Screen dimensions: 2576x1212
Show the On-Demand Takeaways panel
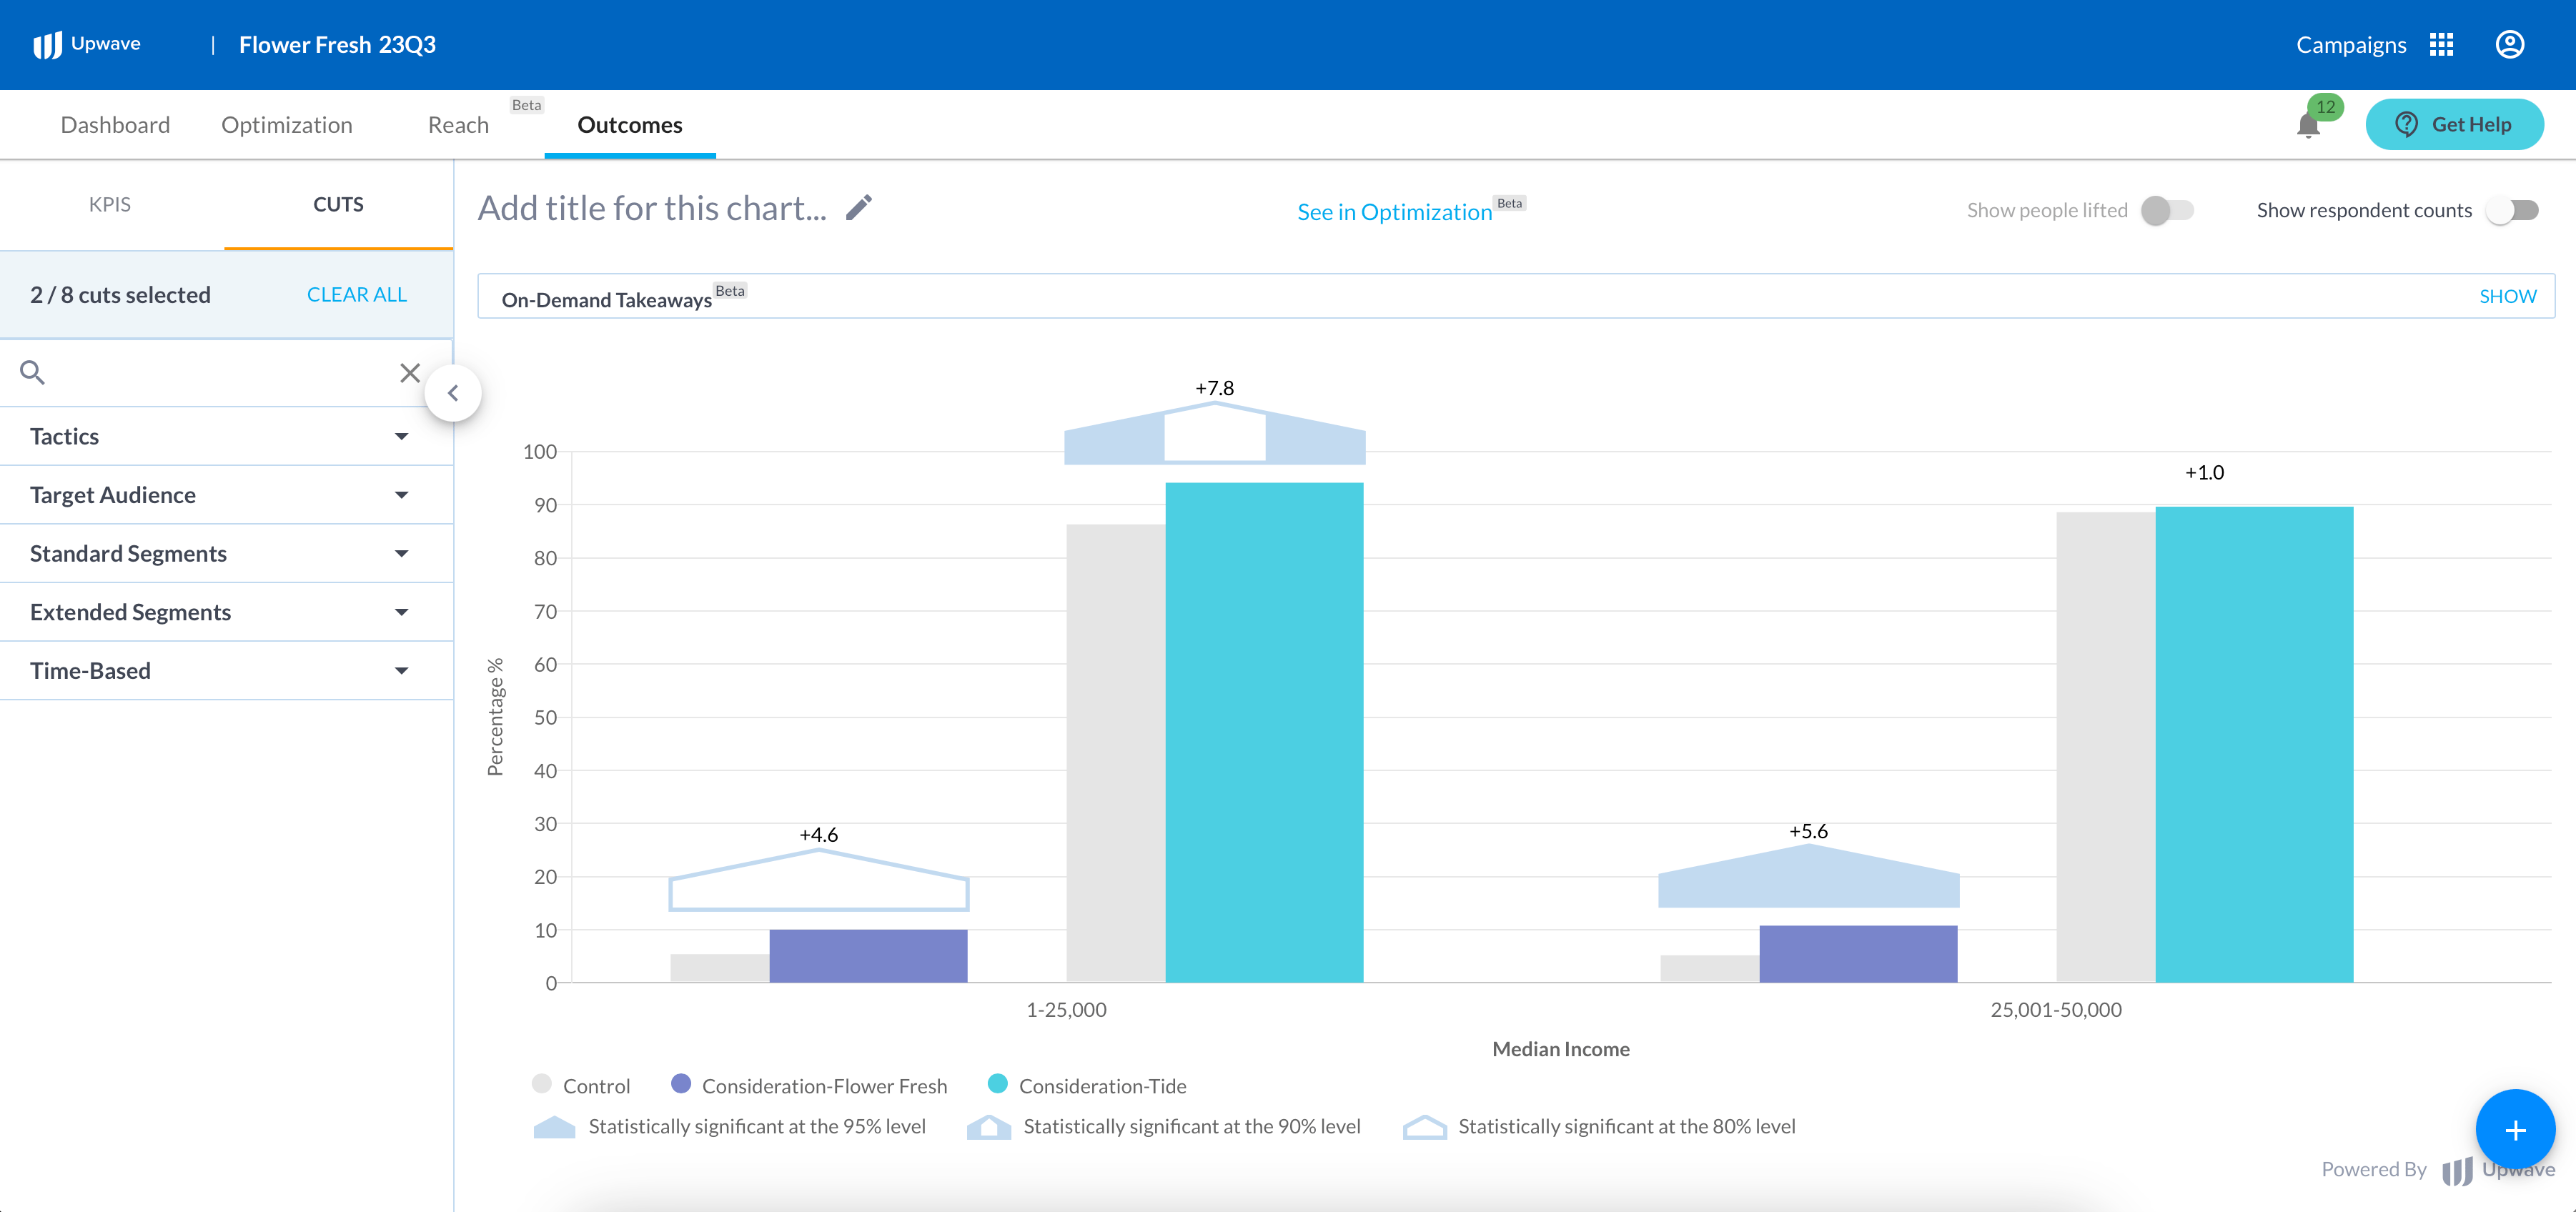pyautogui.click(x=2507, y=297)
